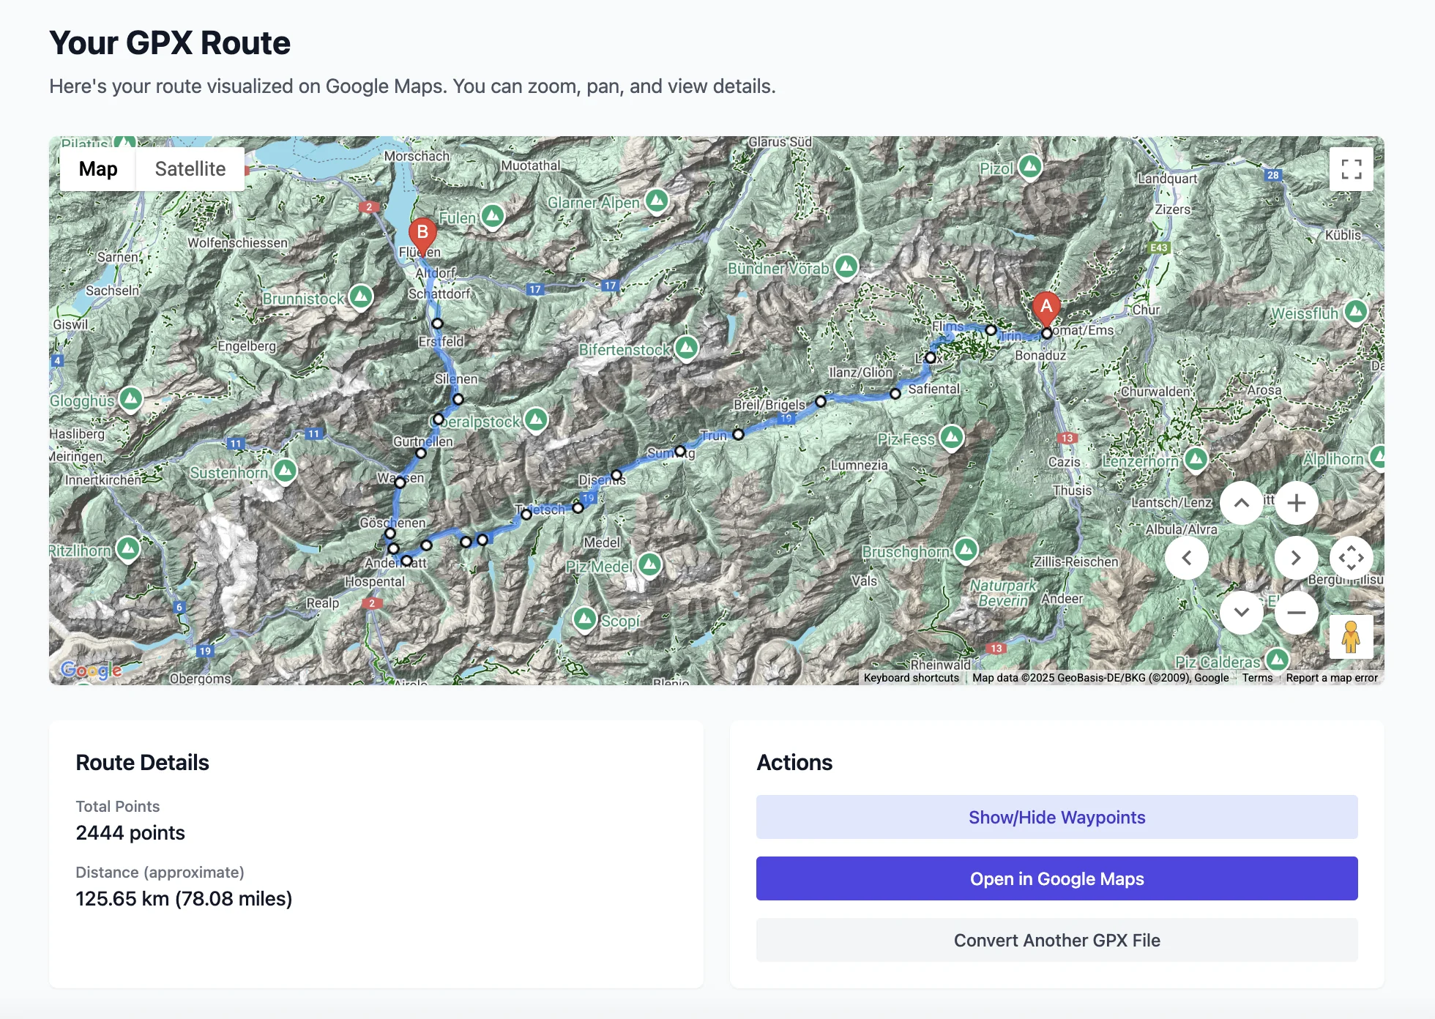Screen dimensions: 1435x1019
Task: Click the Sustenhorn peak icon
Action: 285,471
